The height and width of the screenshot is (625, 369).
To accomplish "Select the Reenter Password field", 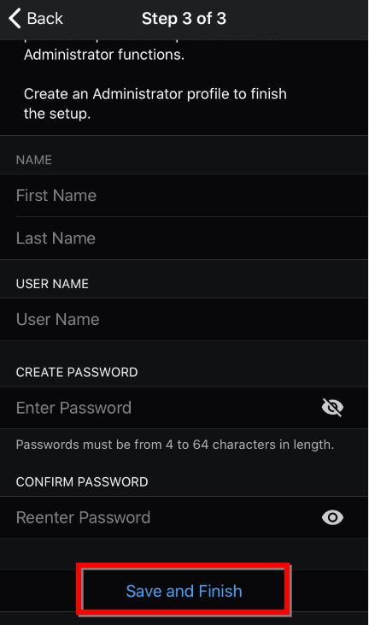I will [x=159, y=517].
